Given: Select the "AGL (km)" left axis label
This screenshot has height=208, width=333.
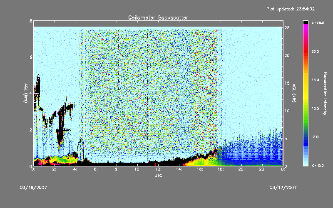Looking at the screenshot, I should [x=26, y=93].
